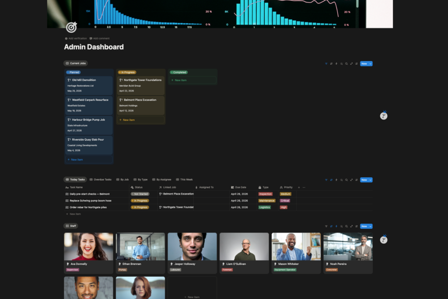
Task: Filter the Today Tasks table
Action: [x=326, y=180]
